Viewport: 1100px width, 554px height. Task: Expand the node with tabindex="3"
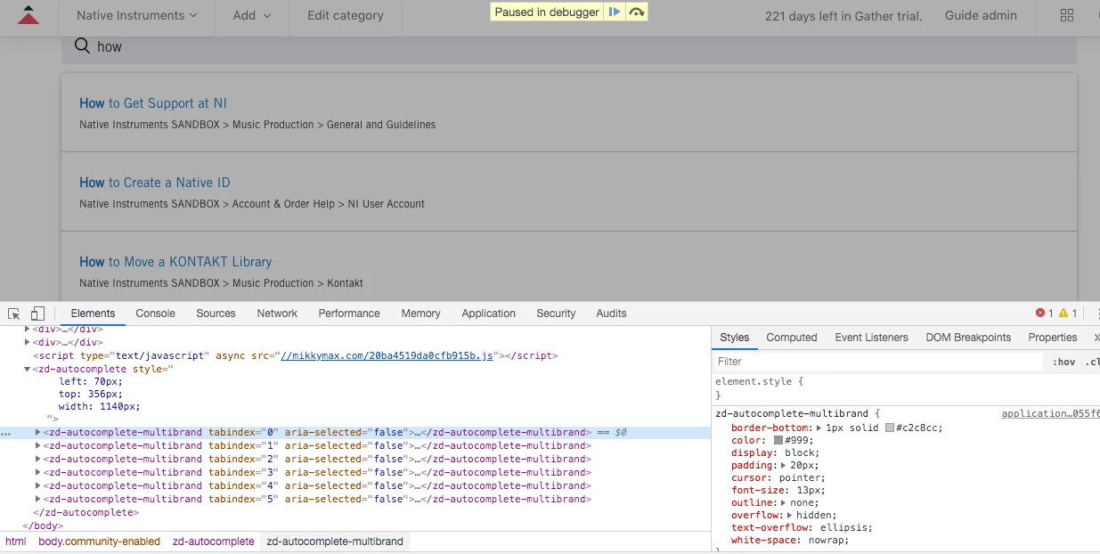(37, 472)
